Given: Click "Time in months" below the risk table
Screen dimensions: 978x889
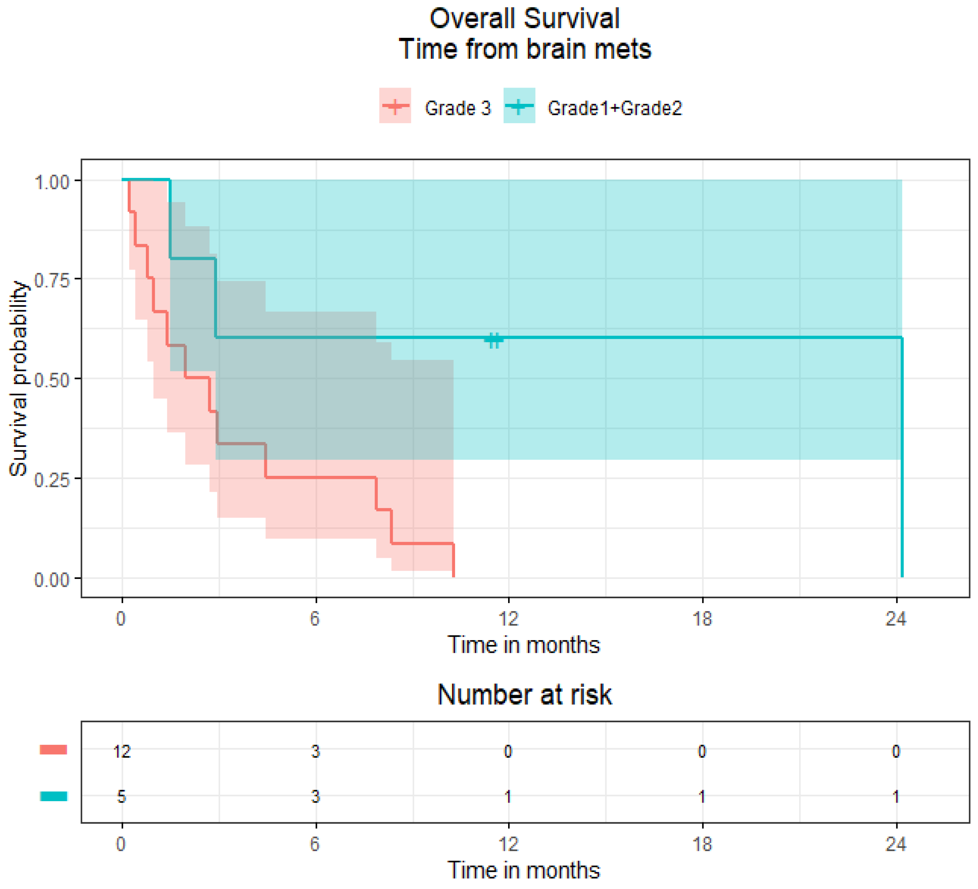Looking at the screenshot, I should [523, 870].
